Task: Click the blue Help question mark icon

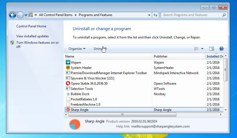Action: coord(222,48)
